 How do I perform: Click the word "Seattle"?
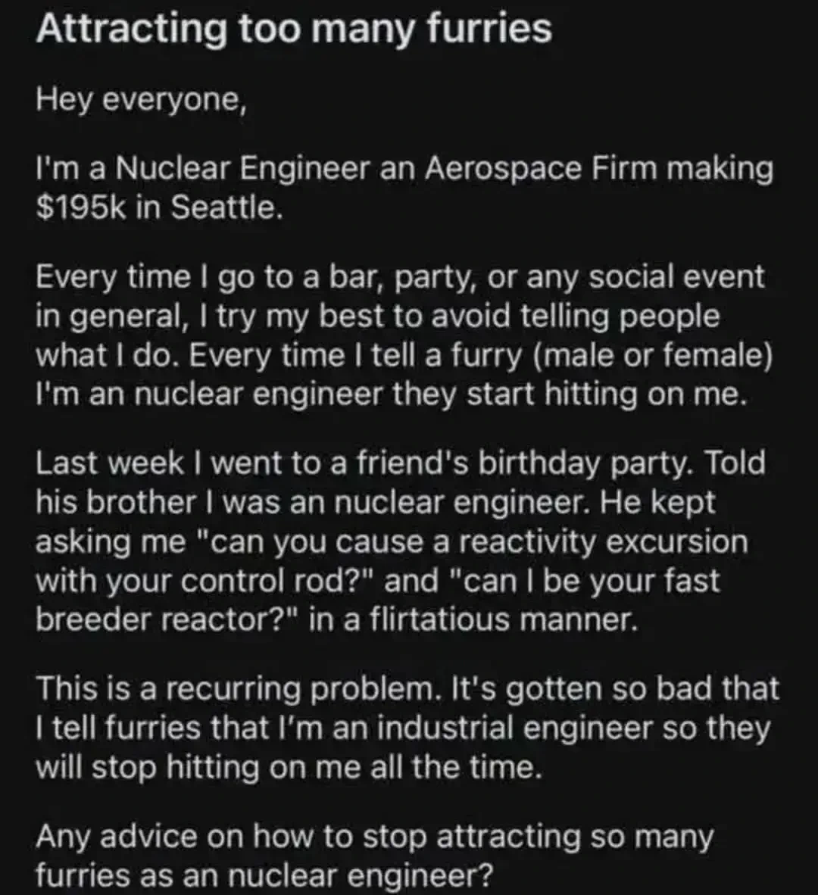(226, 207)
